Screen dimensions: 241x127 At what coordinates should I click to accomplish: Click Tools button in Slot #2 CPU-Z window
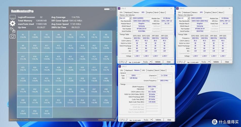(x=204, y=62)
